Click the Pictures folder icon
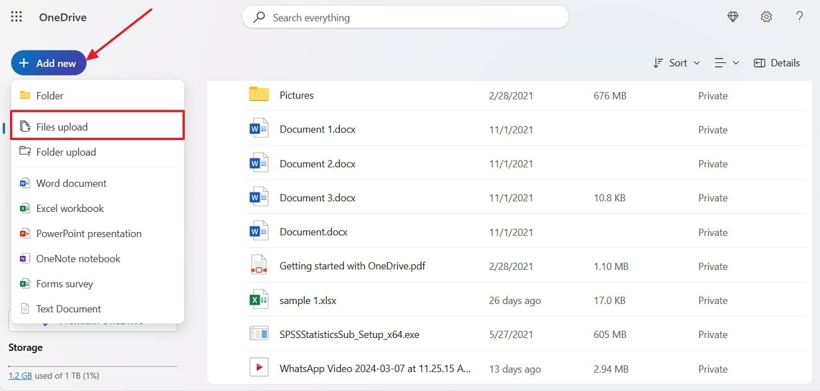The image size is (820, 391). [259, 95]
